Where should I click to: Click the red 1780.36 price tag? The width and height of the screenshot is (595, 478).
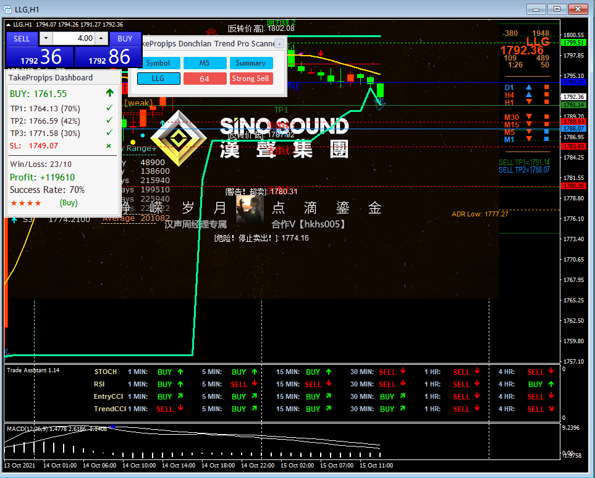tap(574, 186)
